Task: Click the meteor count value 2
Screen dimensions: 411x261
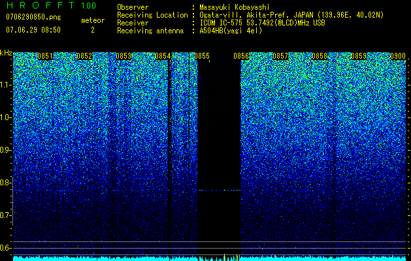Action: point(93,30)
